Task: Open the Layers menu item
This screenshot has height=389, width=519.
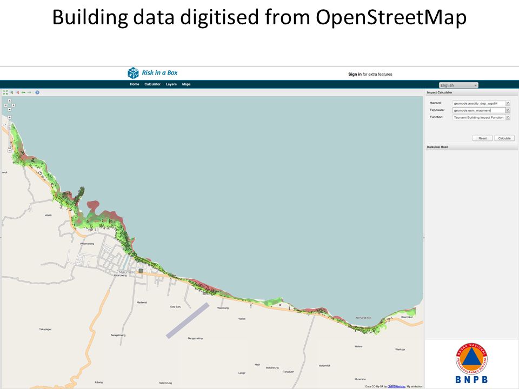Action: (171, 84)
